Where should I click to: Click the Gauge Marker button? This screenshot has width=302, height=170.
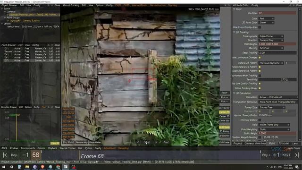[x=95, y=143]
